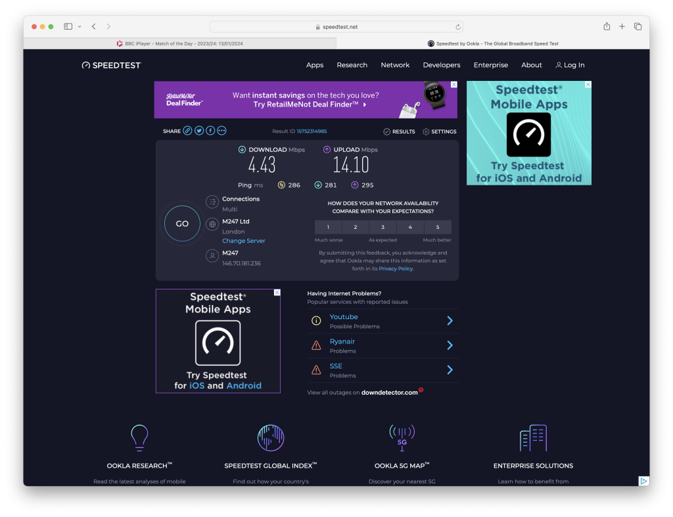Open downdetector.com link
Screen dimensions: 673x517
tap(389, 393)
